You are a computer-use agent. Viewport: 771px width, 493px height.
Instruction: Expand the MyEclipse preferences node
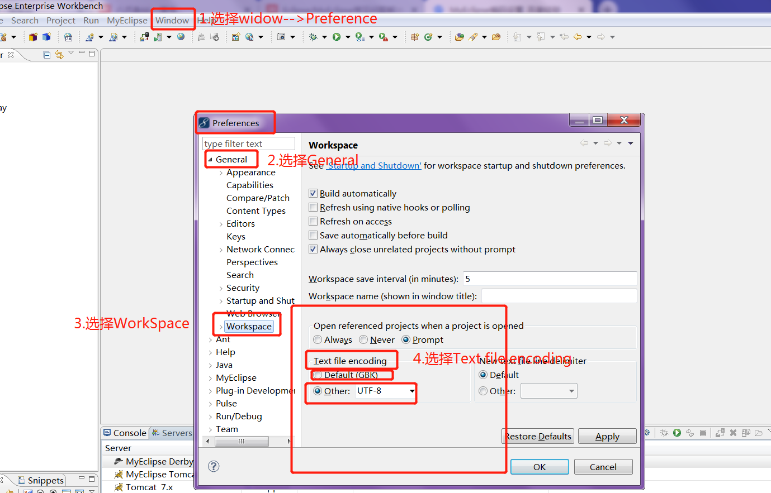pyautogui.click(x=210, y=378)
